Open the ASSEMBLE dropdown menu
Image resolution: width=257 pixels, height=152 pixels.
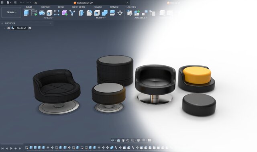click(141, 18)
